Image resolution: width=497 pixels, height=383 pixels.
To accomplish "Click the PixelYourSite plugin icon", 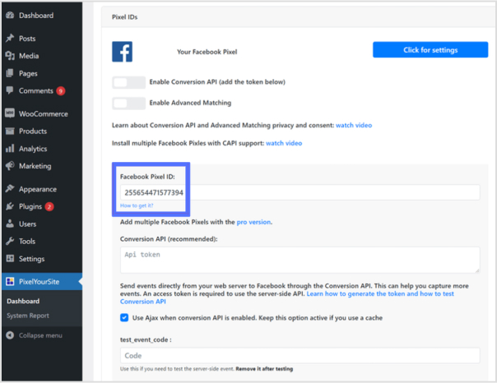I will click(10, 281).
